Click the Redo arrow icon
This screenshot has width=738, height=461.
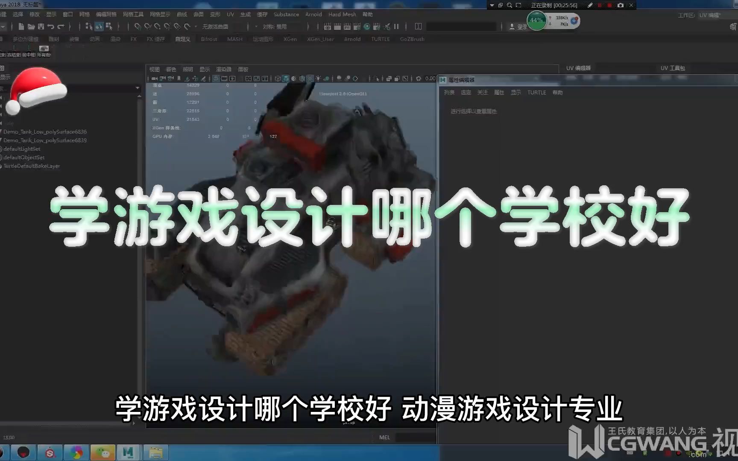click(61, 26)
